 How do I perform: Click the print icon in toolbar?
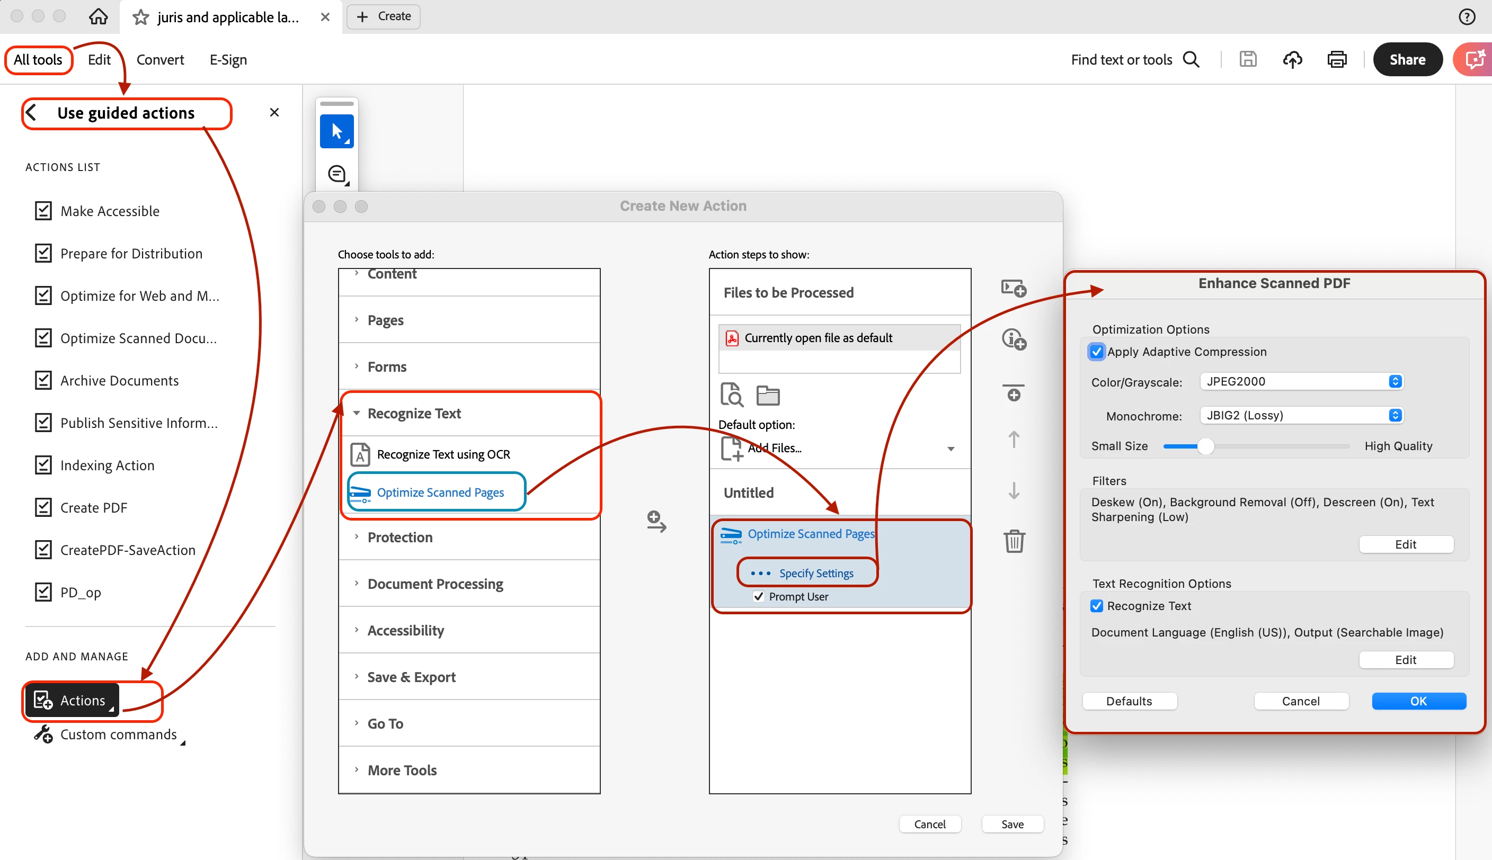click(1337, 60)
